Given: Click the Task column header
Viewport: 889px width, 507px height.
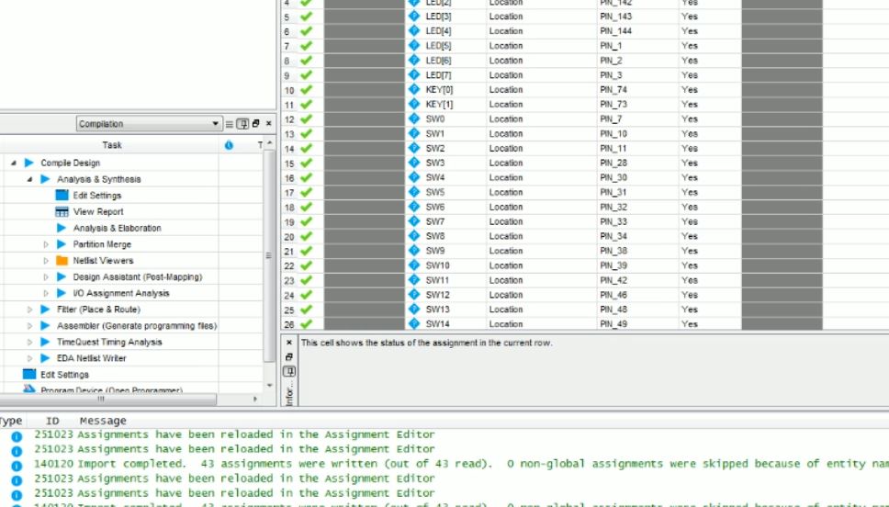Looking at the screenshot, I should coord(112,145).
